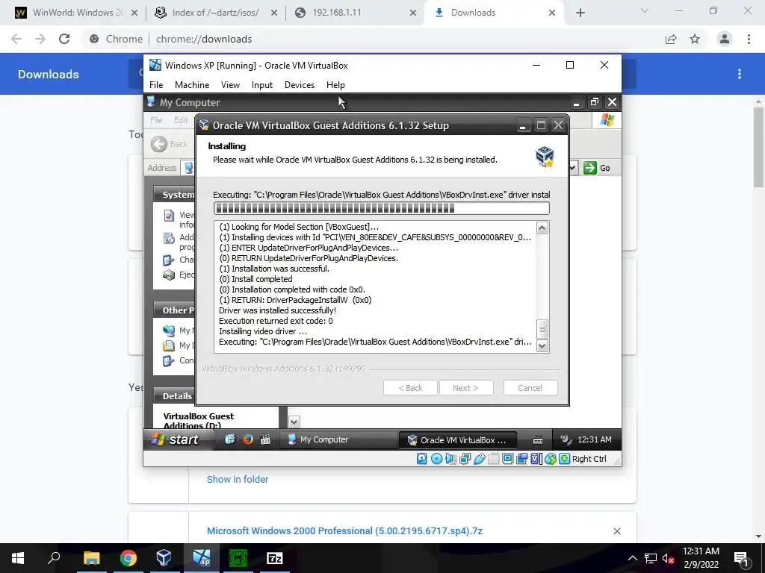Click the green keyboard capture arrow icon

point(565,459)
